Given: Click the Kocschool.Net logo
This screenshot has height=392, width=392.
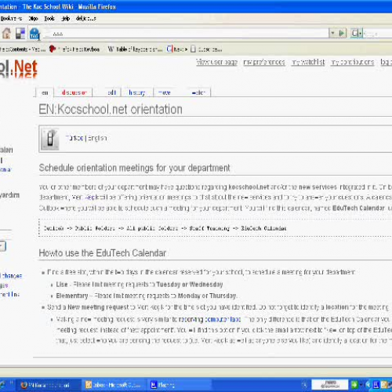Looking at the screenshot, I should point(19,68).
